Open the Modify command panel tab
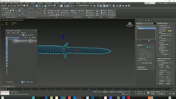This screenshot has width=176, height=99. 140,21
